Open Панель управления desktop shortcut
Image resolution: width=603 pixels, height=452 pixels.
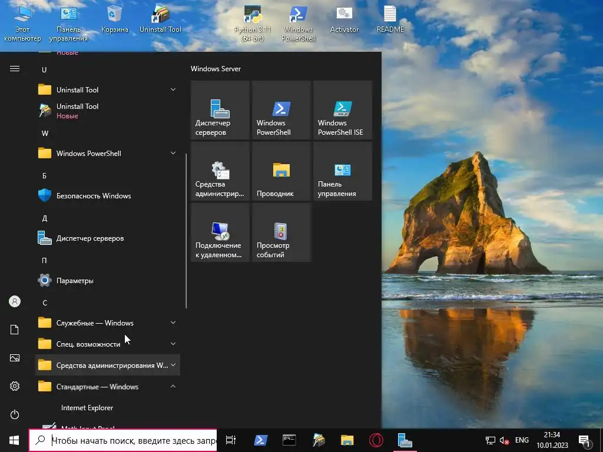68,23
